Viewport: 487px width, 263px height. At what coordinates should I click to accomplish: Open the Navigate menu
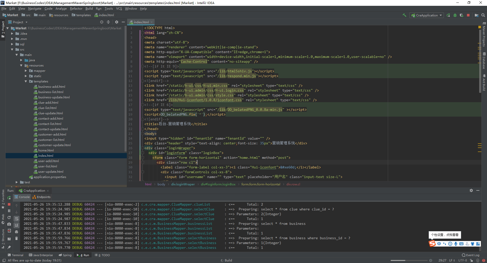point(35,8)
